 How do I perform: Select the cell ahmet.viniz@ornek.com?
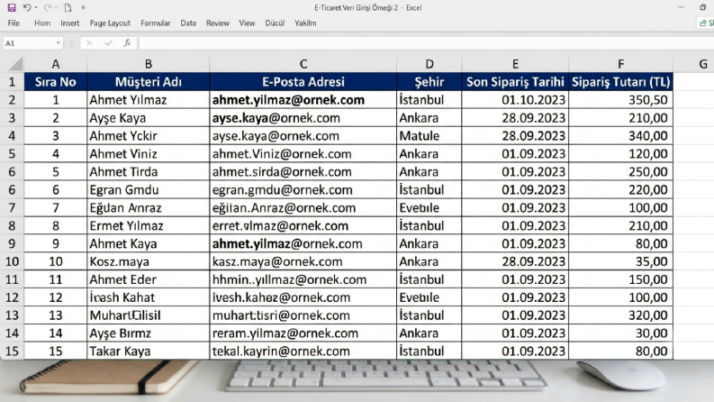click(x=303, y=153)
